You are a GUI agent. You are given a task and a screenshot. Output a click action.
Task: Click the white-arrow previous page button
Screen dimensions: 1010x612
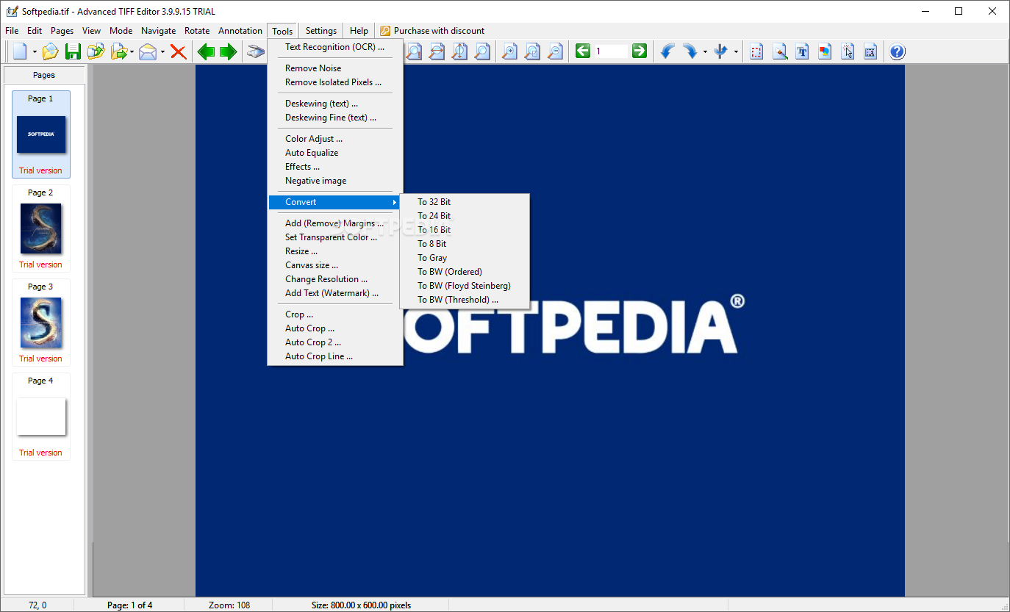point(583,51)
